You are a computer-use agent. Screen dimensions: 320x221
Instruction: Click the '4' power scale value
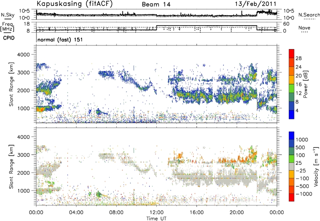(297, 110)
